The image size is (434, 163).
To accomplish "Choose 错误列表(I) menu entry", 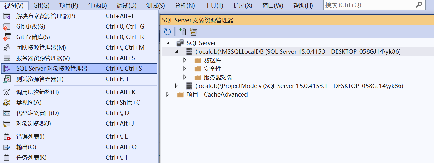I will [79, 137].
